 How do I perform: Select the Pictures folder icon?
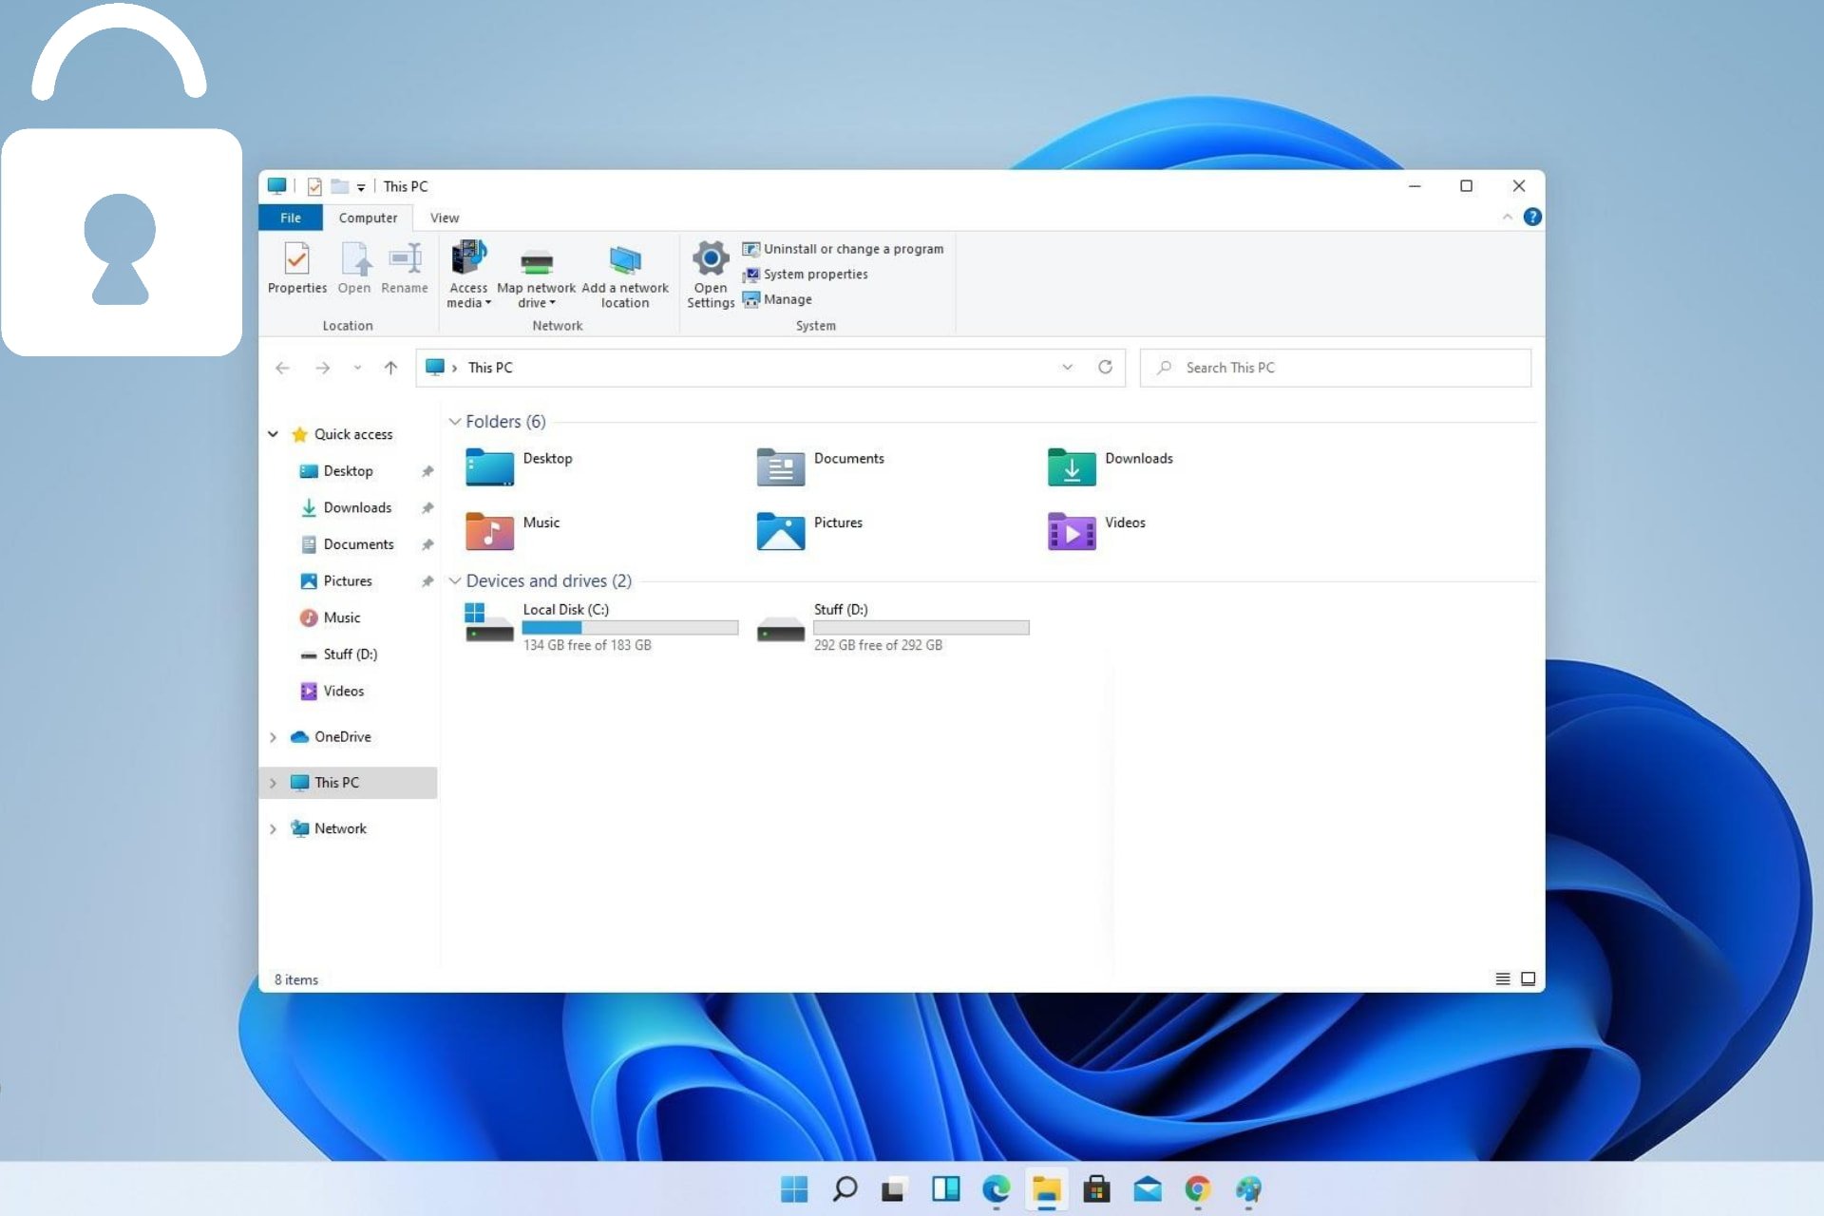point(780,531)
